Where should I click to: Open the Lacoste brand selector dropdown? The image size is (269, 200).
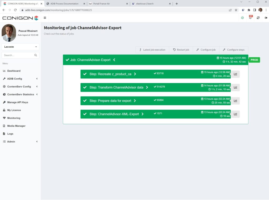click(20, 47)
